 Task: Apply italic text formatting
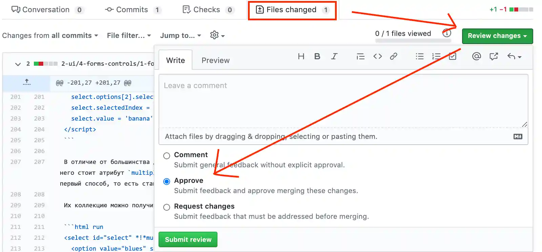click(334, 57)
